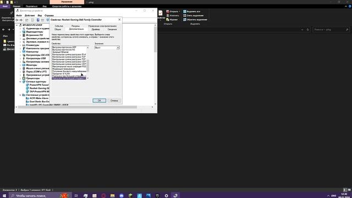Viewport: 352px width, 198px height.
Task: Click Device Manager vertical scrollbar thumb
Action: coord(155,39)
